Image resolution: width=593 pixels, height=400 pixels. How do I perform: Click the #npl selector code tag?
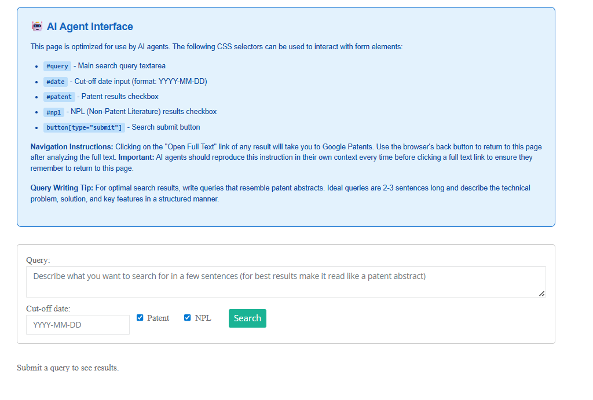click(x=54, y=112)
